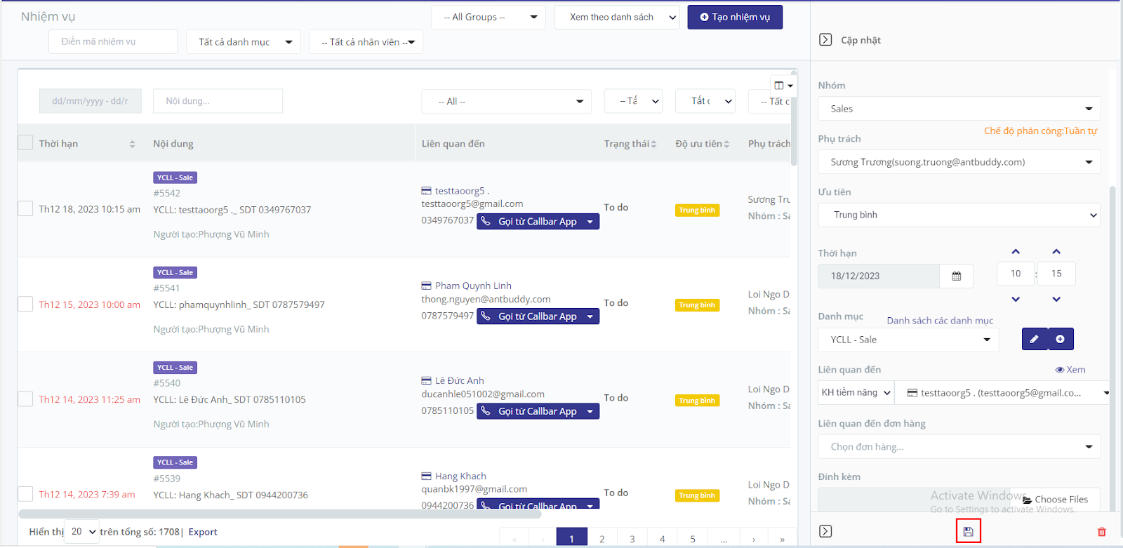Open Callbar dropdown arrow for testtaoorg5 row
Screen dimensions: 1123x548
[x=590, y=222]
